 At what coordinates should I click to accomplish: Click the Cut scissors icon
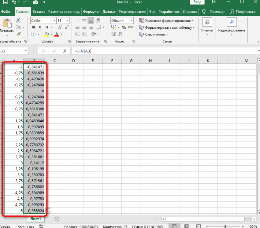18,20
